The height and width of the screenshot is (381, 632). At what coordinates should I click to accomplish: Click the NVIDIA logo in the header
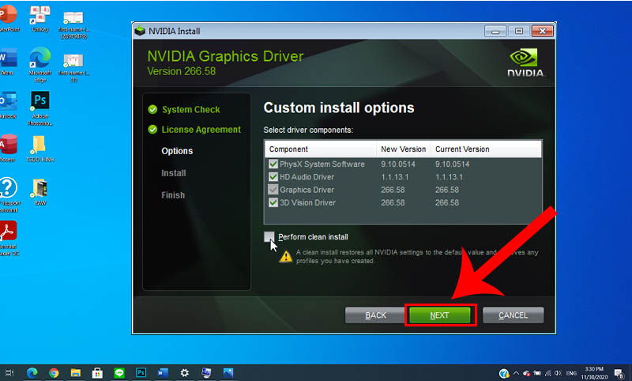525,62
